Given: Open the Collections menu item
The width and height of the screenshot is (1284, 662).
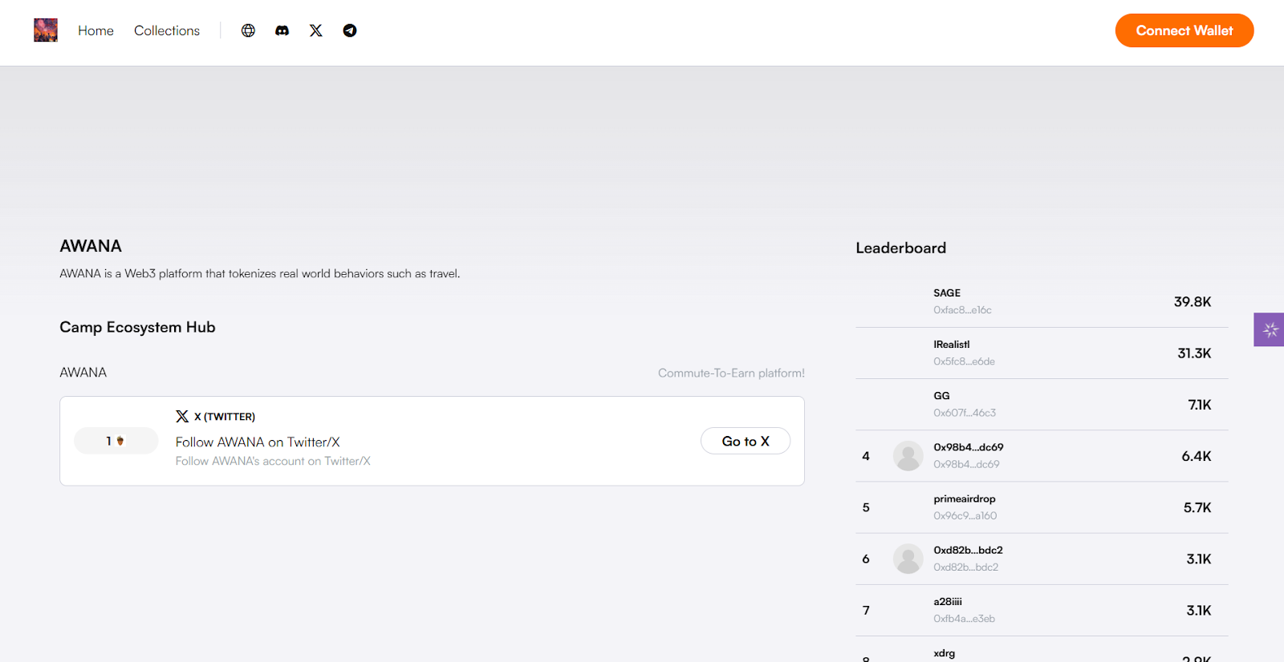Looking at the screenshot, I should (x=167, y=30).
